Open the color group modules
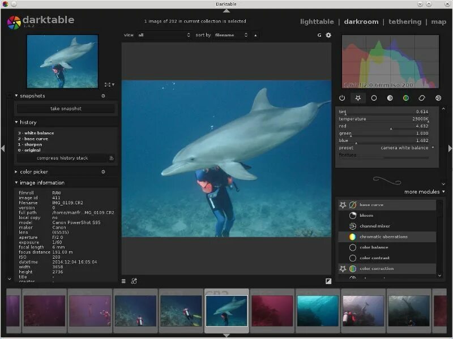The height and width of the screenshot is (339, 453). 406,98
